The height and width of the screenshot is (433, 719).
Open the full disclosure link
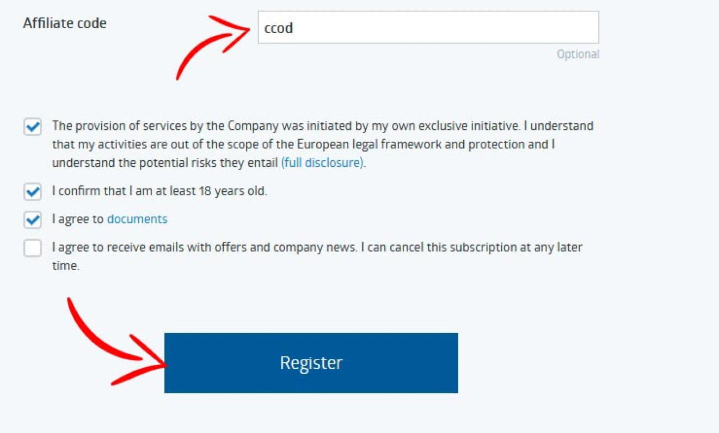(323, 162)
